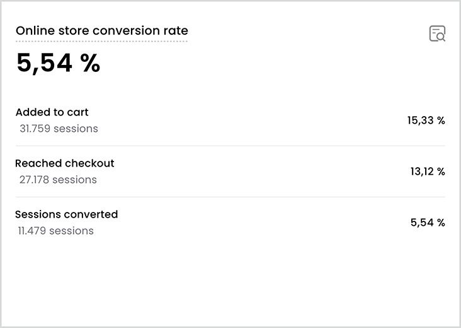The image size is (461, 328).
Task: Click the 13,12 % checkout rate
Action: tap(427, 172)
